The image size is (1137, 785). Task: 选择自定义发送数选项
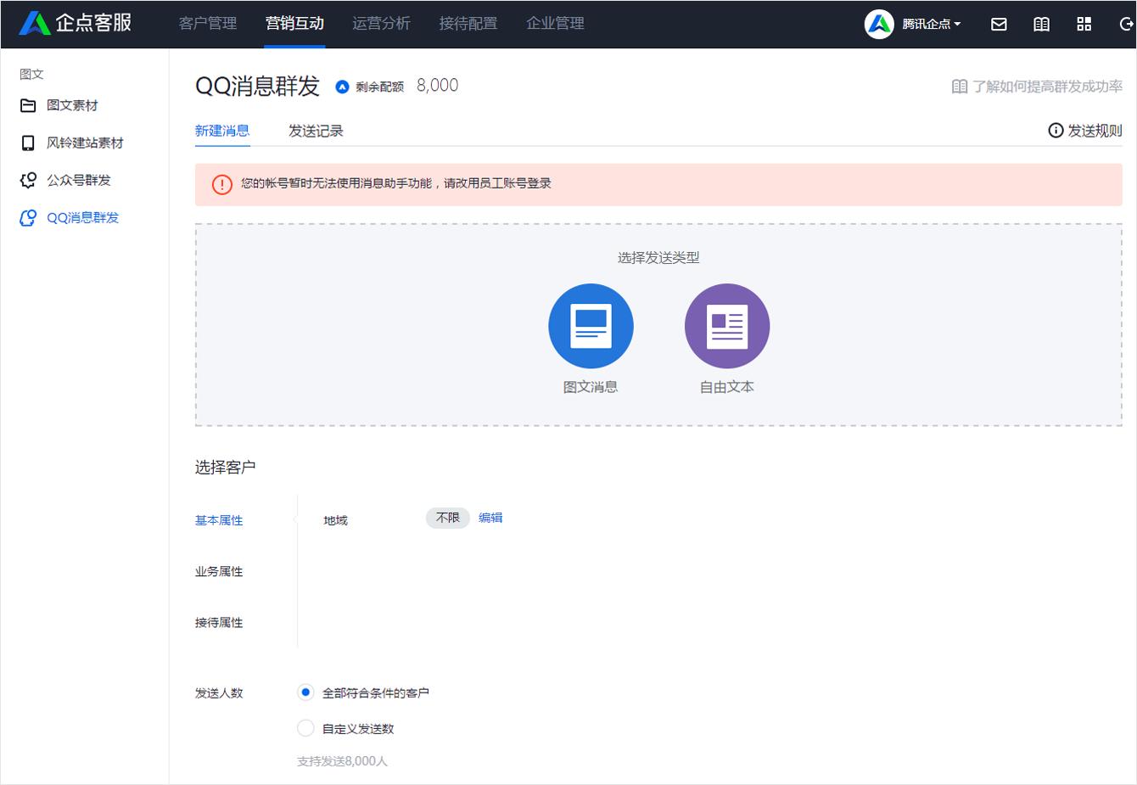click(305, 727)
